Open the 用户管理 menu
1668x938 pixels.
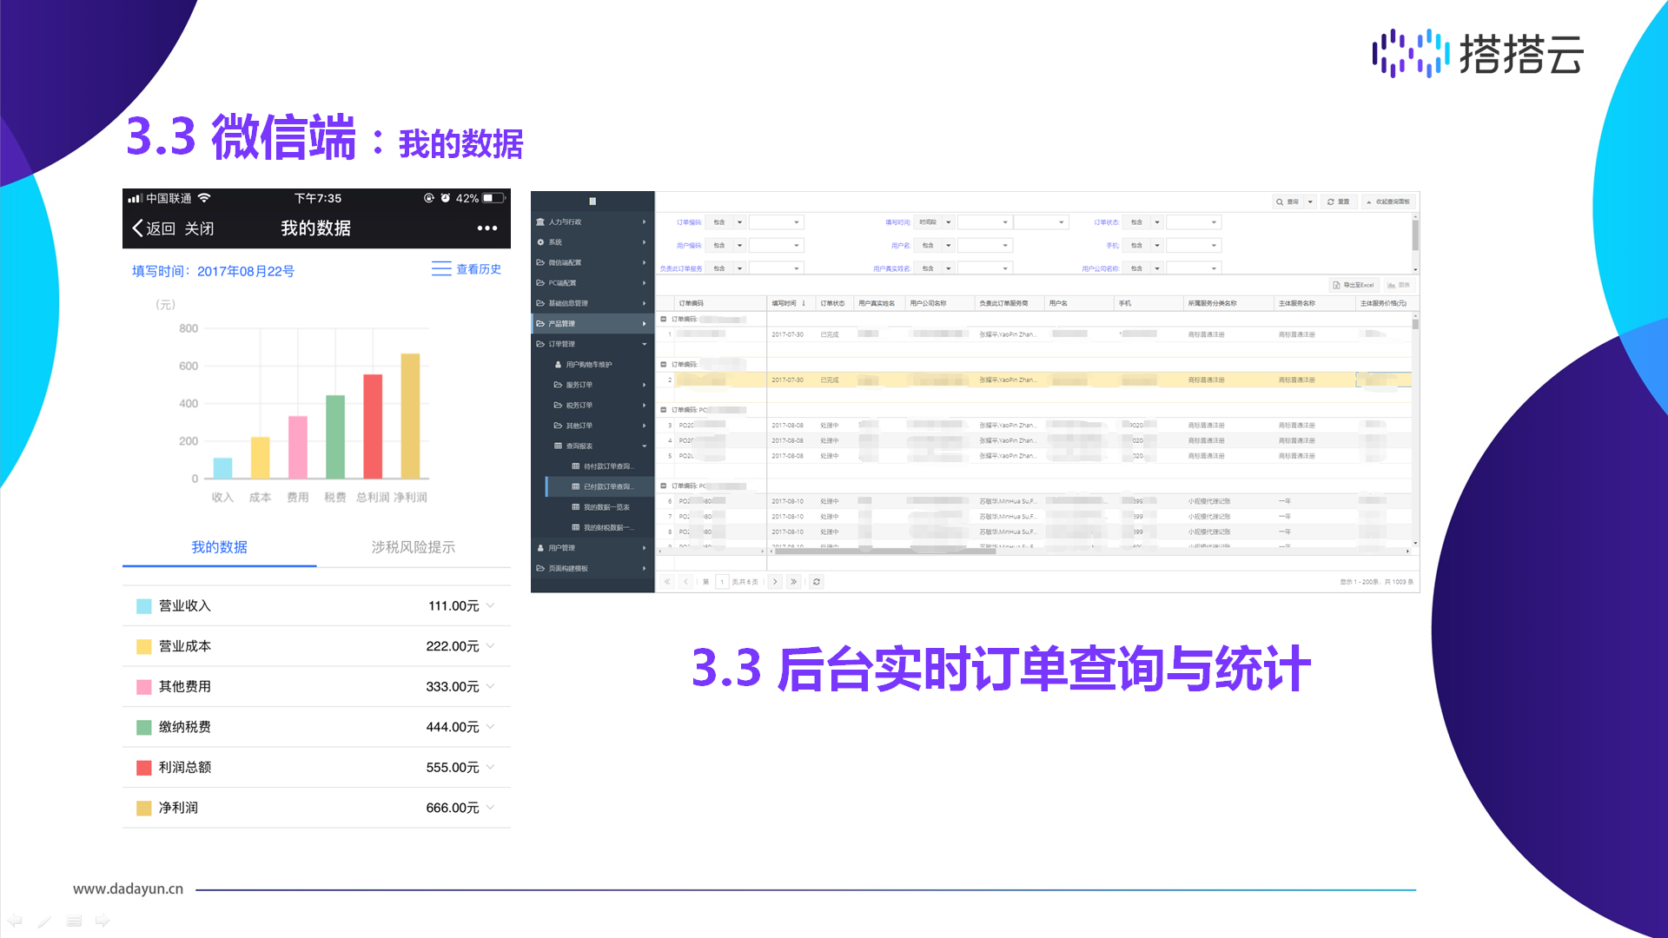[592, 548]
